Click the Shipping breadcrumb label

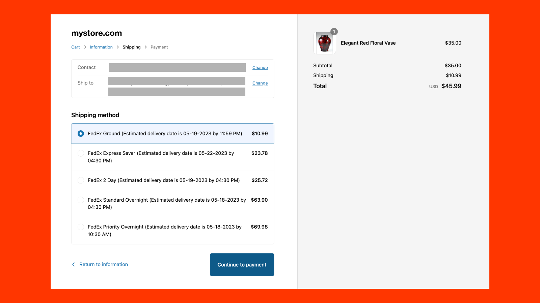[131, 47]
